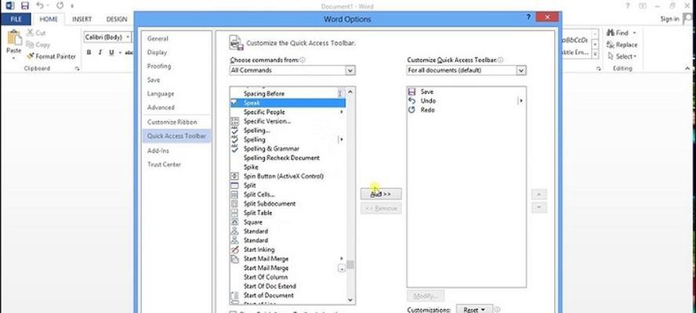This screenshot has height=313, width=696.
Task: Click the Paste clipboard icon in ribbon
Action: [x=14, y=38]
